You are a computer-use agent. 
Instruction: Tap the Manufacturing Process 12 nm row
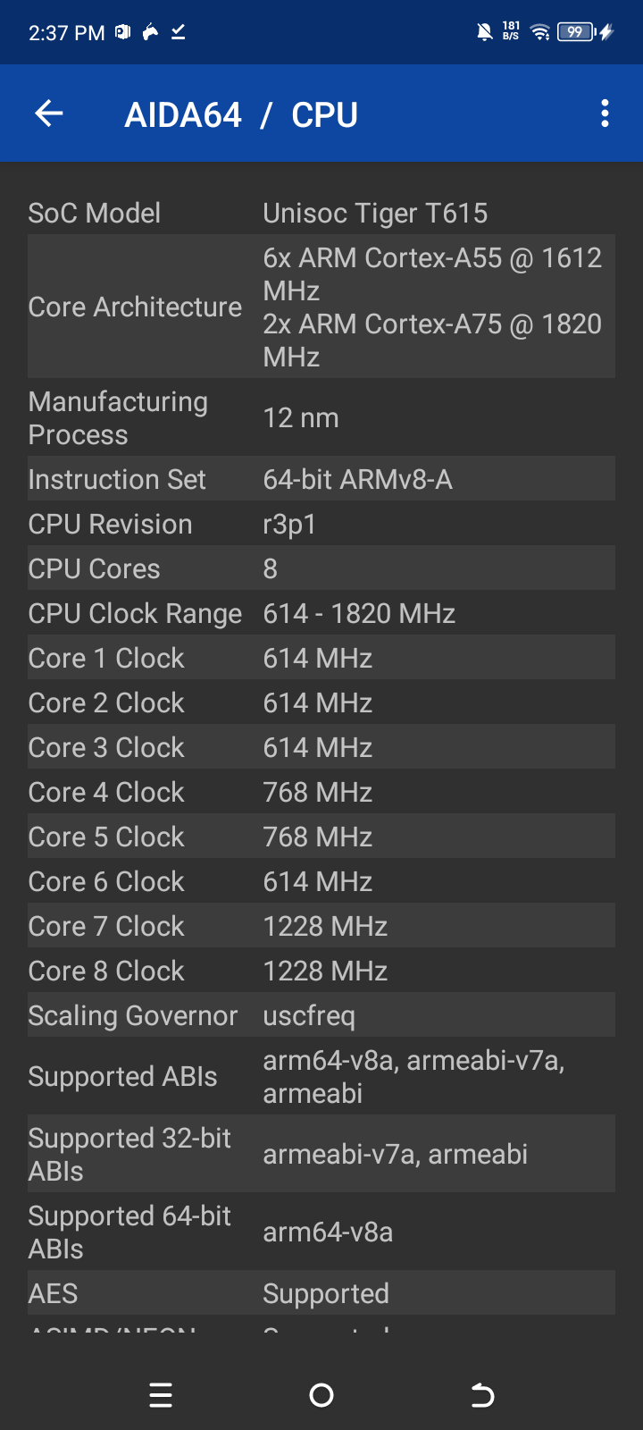[321, 417]
